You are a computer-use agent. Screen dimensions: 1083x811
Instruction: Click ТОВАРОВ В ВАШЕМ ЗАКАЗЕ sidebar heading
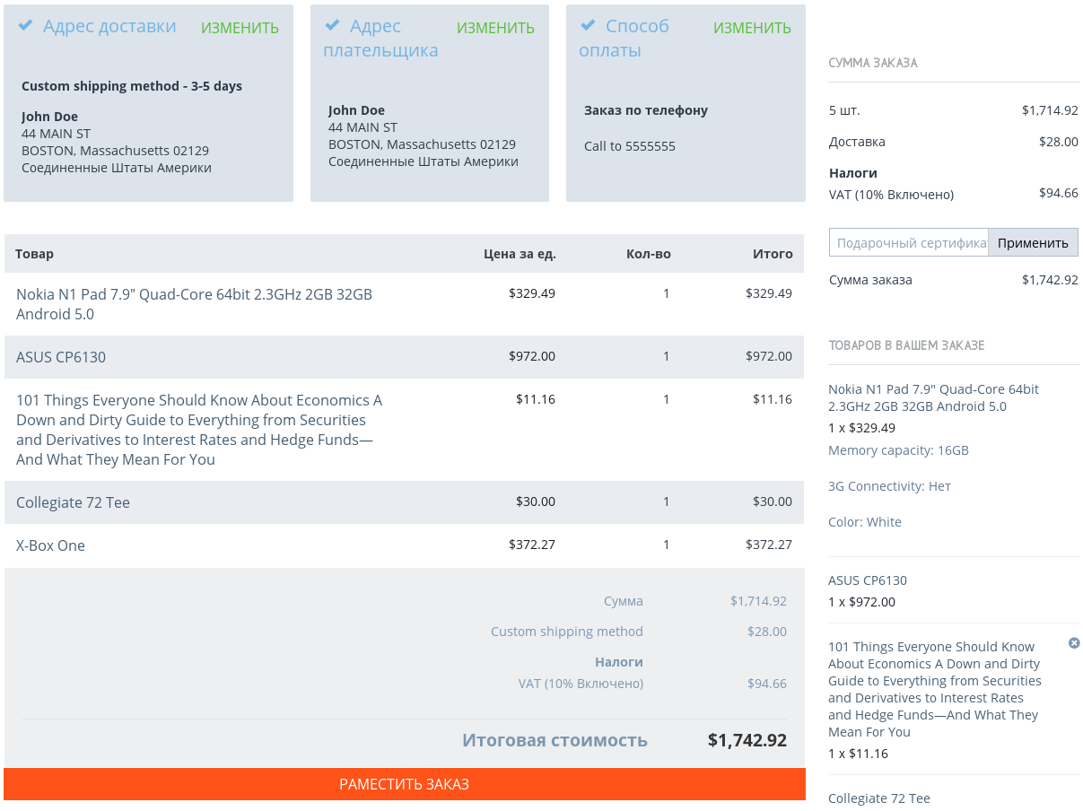(906, 345)
